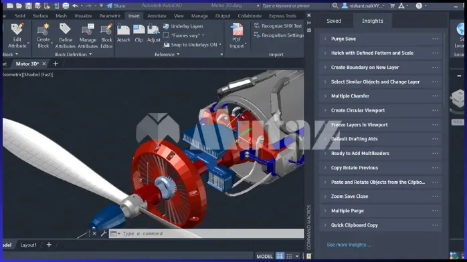Open the Autodesk App Store cart icon
Viewport: 467px width, 262px height.
pos(392,5)
